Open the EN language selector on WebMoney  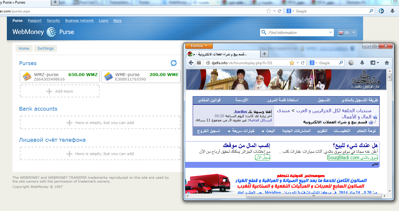(347, 33)
